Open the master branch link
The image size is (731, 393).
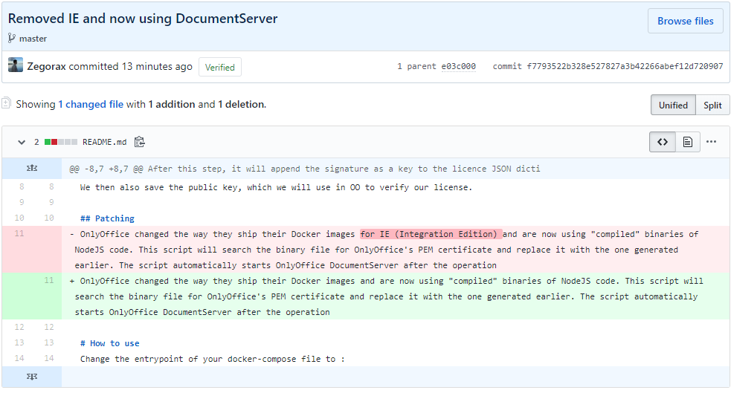[x=33, y=39]
